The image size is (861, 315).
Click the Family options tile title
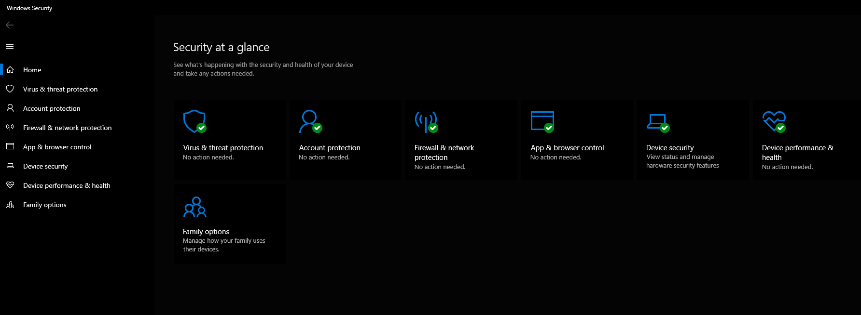tap(206, 232)
